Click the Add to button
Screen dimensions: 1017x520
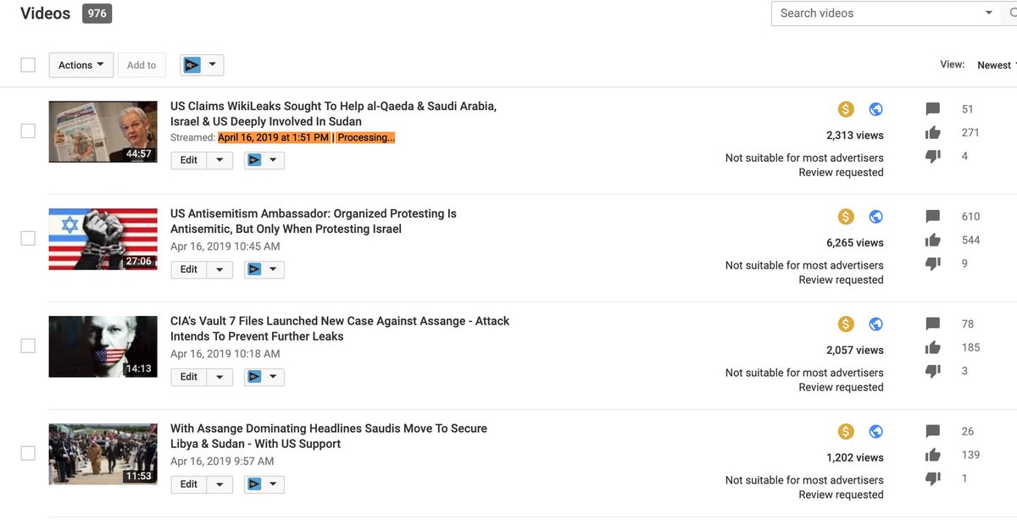(142, 65)
